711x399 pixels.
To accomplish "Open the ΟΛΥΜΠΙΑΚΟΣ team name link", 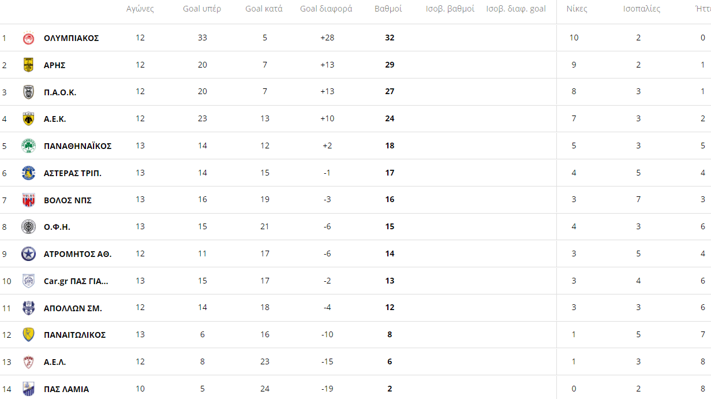I will [x=72, y=38].
